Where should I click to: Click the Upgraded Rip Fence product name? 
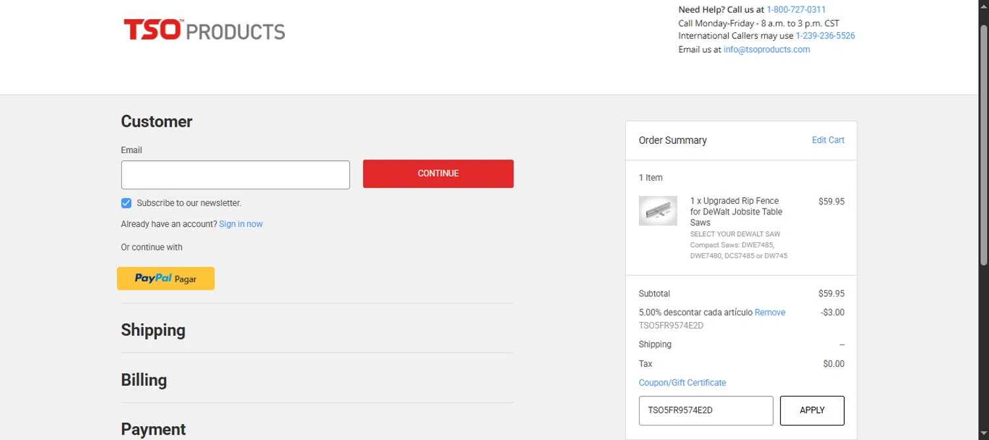point(736,212)
